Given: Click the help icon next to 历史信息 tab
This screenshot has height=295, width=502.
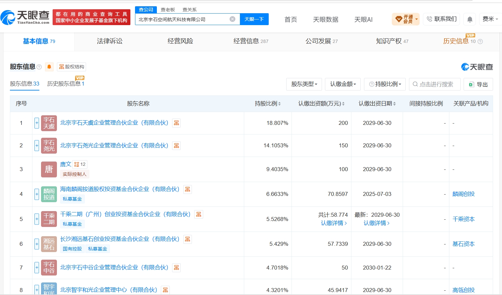Looking at the screenshot, I should coord(480,42).
